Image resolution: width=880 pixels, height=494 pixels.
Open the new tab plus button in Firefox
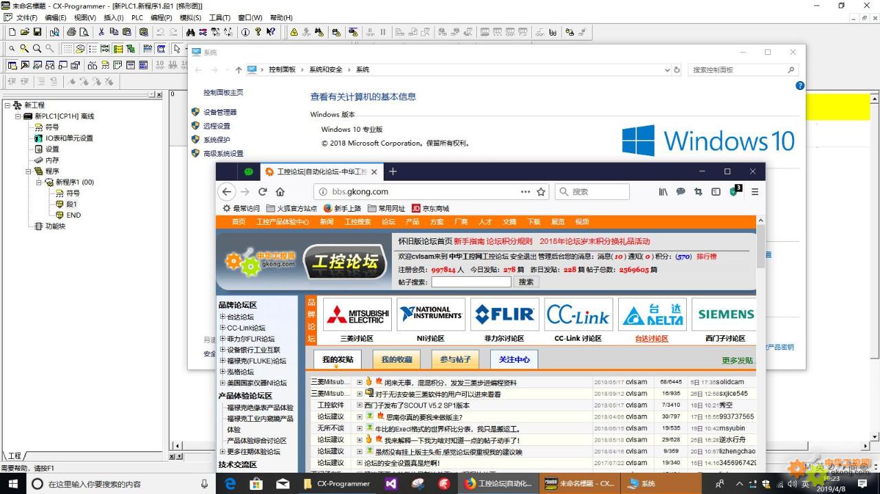393,171
